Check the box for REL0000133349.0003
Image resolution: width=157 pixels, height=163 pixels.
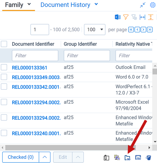pos(4,77)
